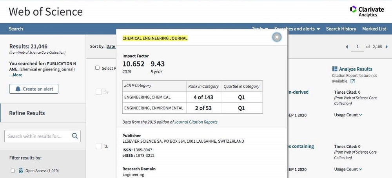Open the citation report help [?] link

(353, 81)
